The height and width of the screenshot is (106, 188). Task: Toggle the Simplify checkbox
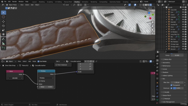163,92
